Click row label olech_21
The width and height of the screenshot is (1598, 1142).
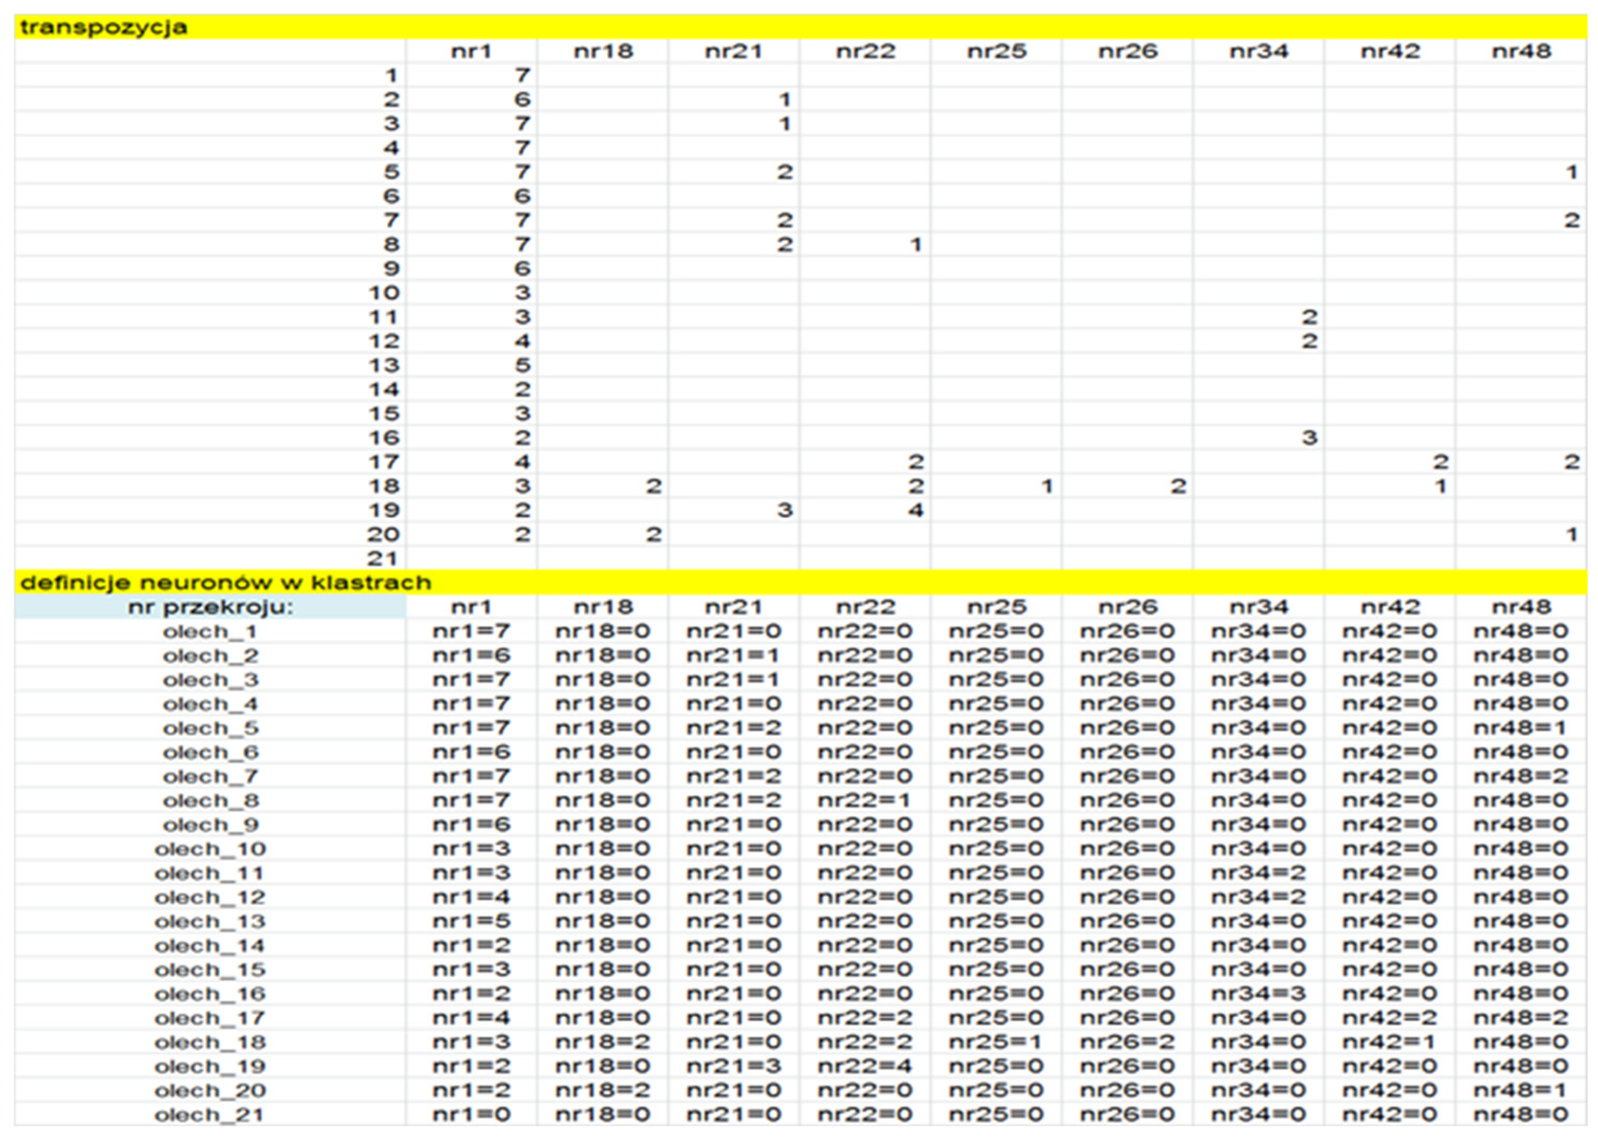tap(209, 1115)
